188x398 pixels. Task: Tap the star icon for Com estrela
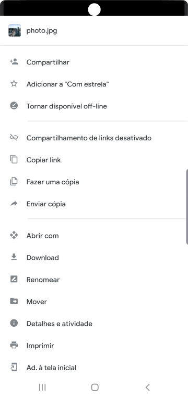click(14, 84)
